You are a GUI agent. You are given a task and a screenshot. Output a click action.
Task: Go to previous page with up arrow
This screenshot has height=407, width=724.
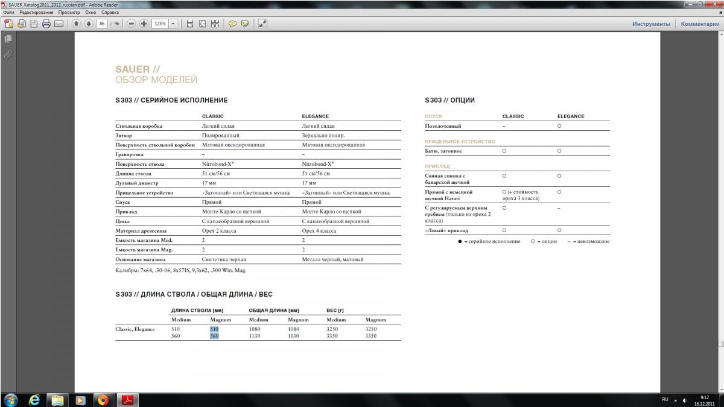77,24
